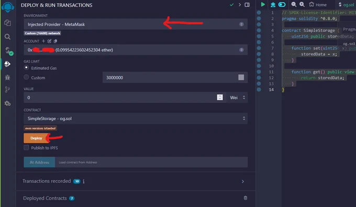356x207 pixels.
Task: Open the Wei unit dropdown
Action: click(x=237, y=98)
